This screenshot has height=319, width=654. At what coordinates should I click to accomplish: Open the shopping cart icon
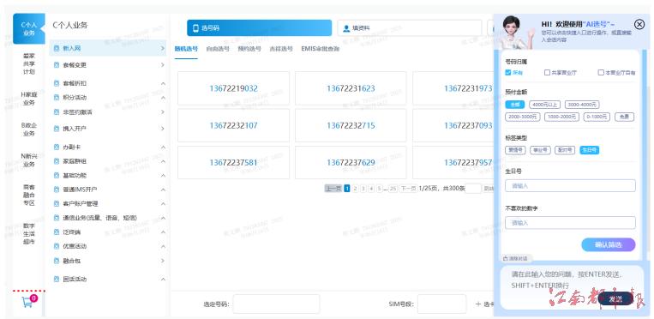point(27,303)
